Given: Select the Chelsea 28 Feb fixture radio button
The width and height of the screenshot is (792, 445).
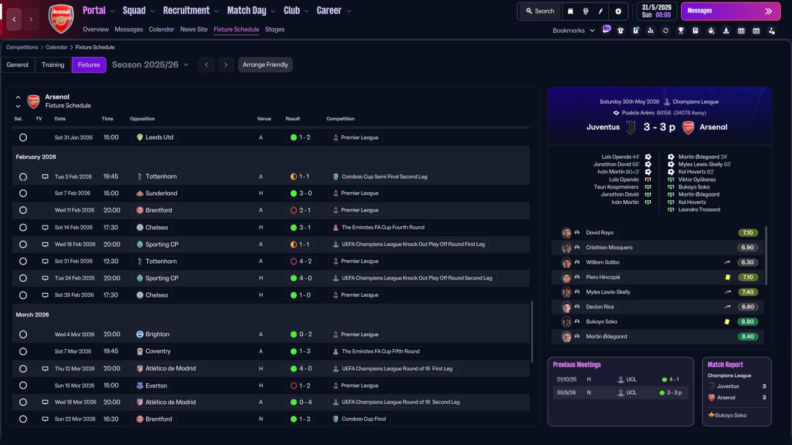Looking at the screenshot, I should pyautogui.click(x=23, y=295).
